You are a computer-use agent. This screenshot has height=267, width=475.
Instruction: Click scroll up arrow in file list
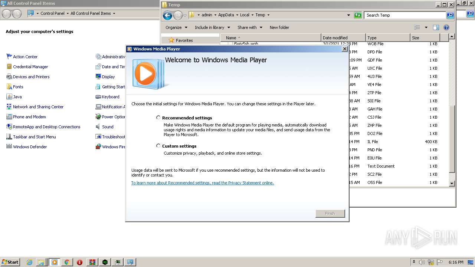[x=452, y=36]
